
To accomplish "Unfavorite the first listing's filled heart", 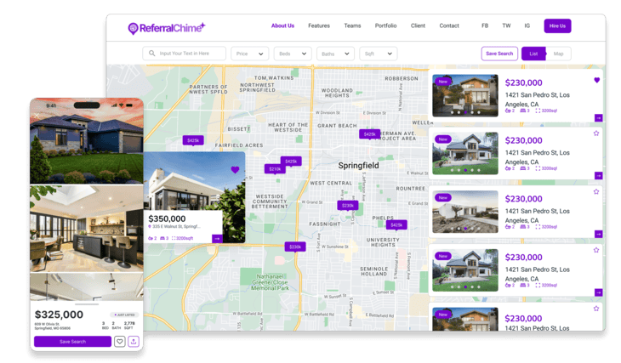I will pyautogui.click(x=596, y=80).
